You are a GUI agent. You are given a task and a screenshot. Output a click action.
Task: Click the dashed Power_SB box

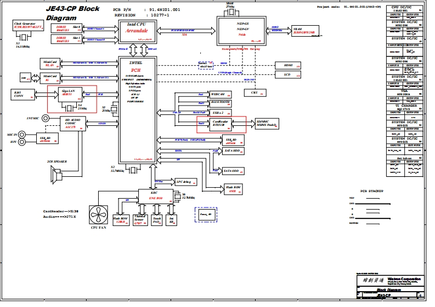coord(207,215)
